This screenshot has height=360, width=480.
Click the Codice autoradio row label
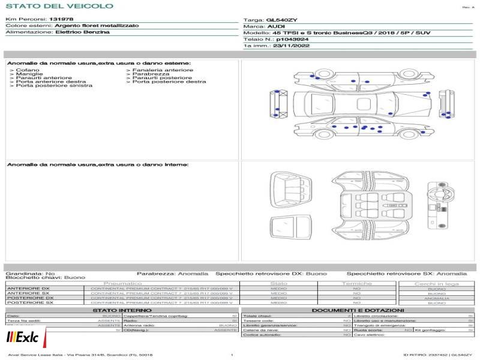pos(262,335)
